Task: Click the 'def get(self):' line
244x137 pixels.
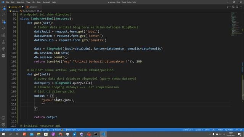Action: (39, 74)
